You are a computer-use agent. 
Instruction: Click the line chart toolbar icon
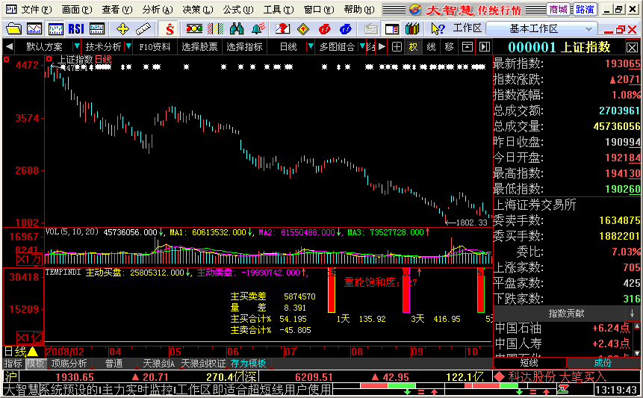click(34, 28)
